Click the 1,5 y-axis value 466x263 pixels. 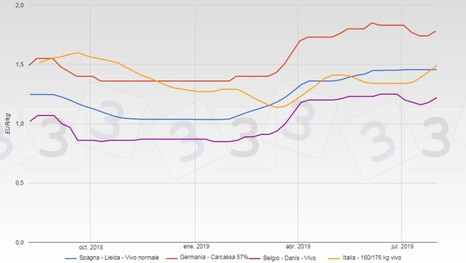19,64
